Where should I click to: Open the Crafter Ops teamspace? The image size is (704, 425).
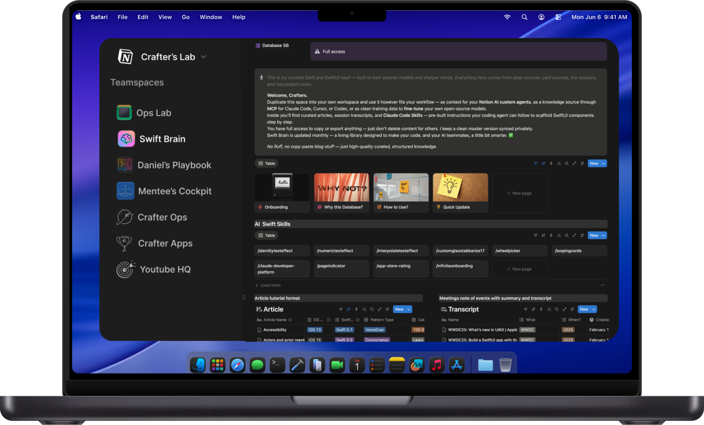pyautogui.click(x=152, y=217)
